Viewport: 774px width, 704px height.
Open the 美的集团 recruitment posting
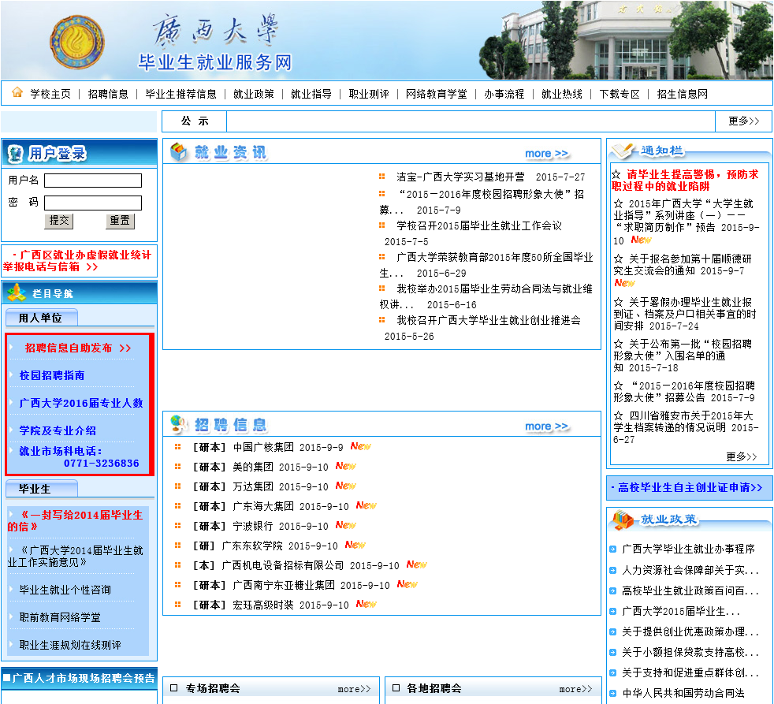click(253, 467)
